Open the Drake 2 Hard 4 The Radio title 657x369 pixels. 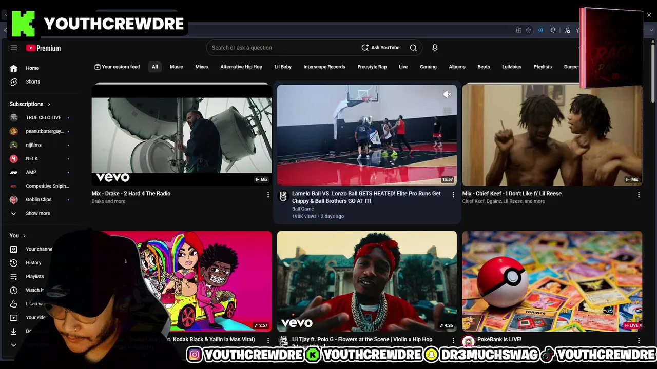coord(131,194)
